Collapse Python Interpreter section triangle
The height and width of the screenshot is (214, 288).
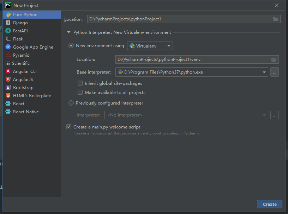pos(69,32)
